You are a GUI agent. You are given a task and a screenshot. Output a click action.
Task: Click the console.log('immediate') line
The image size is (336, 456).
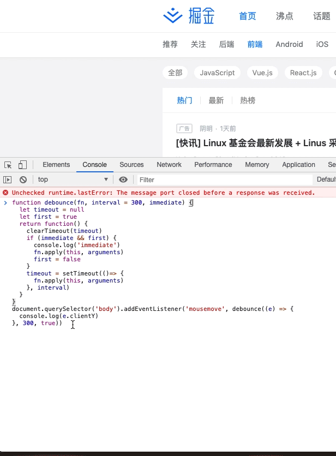pos(77,245)
